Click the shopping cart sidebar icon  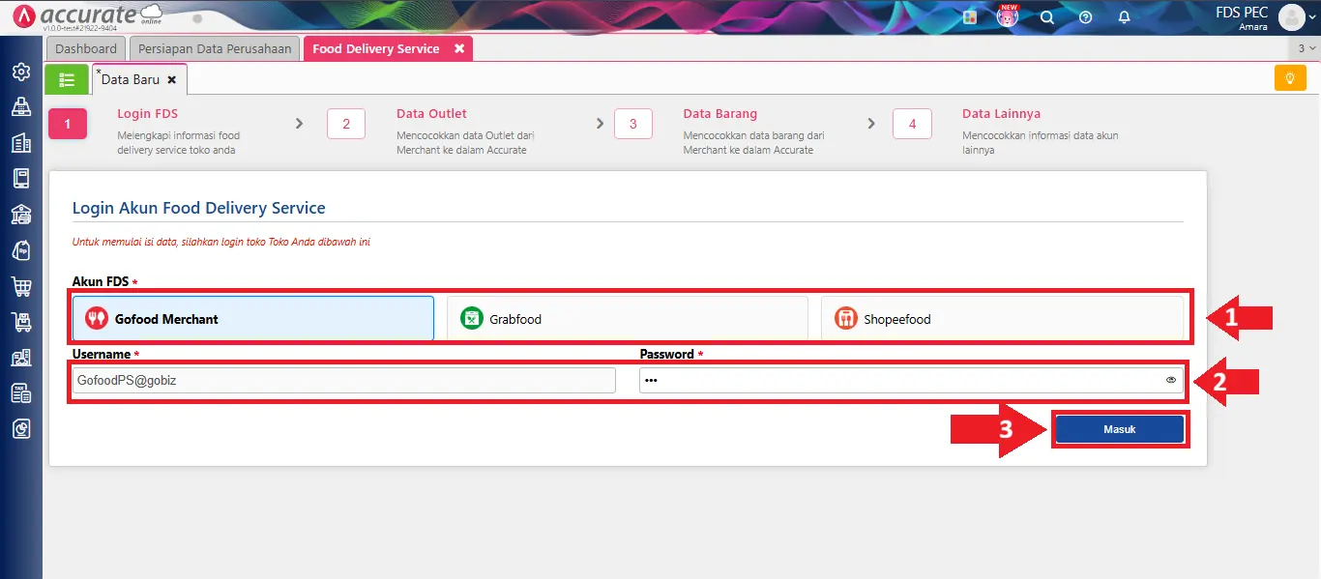[20, 286]
